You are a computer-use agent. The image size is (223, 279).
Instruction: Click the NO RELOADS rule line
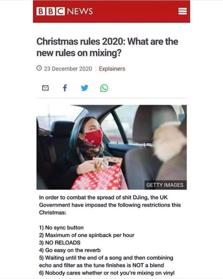[x=60, y=243]
